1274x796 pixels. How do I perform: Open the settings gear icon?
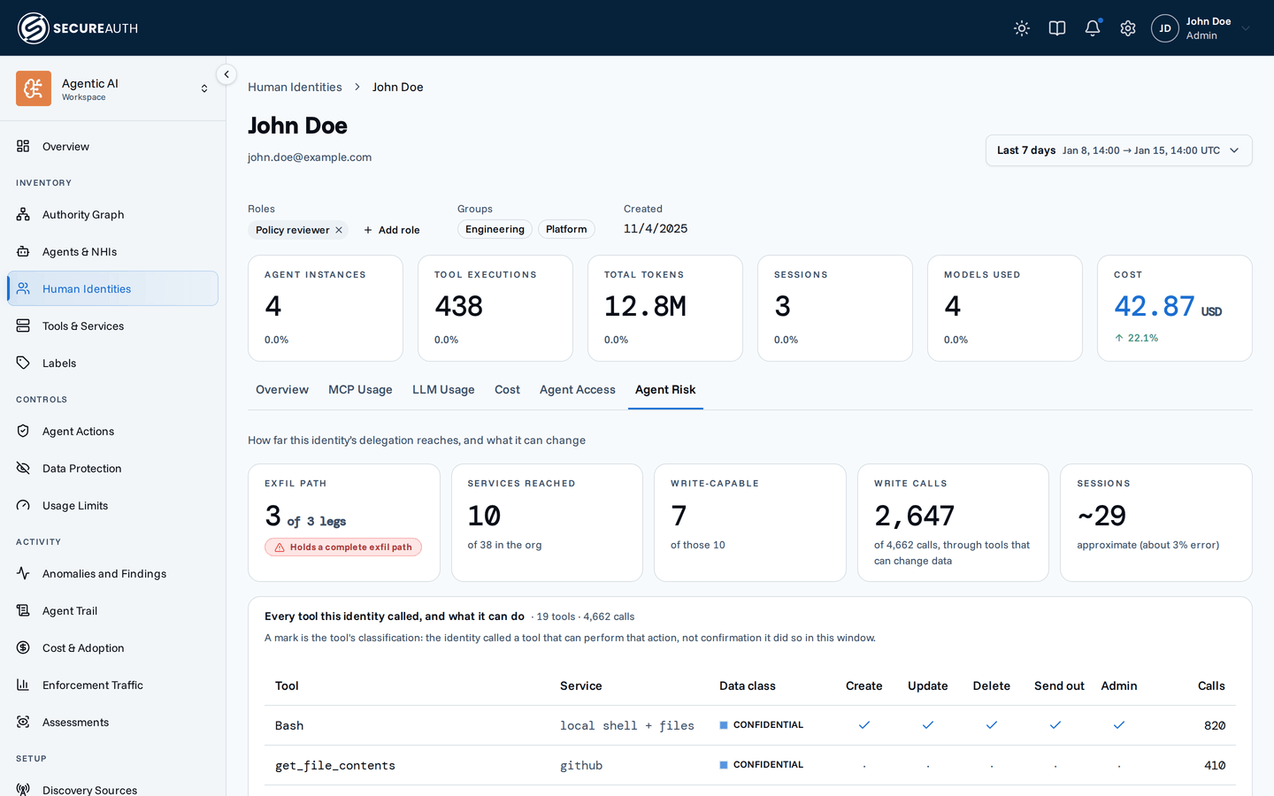click(x=1128, y=28)
